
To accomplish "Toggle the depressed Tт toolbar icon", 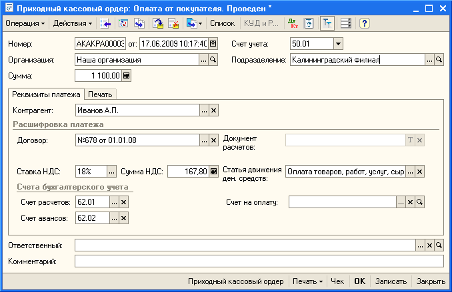I will [x=327, y=23].
